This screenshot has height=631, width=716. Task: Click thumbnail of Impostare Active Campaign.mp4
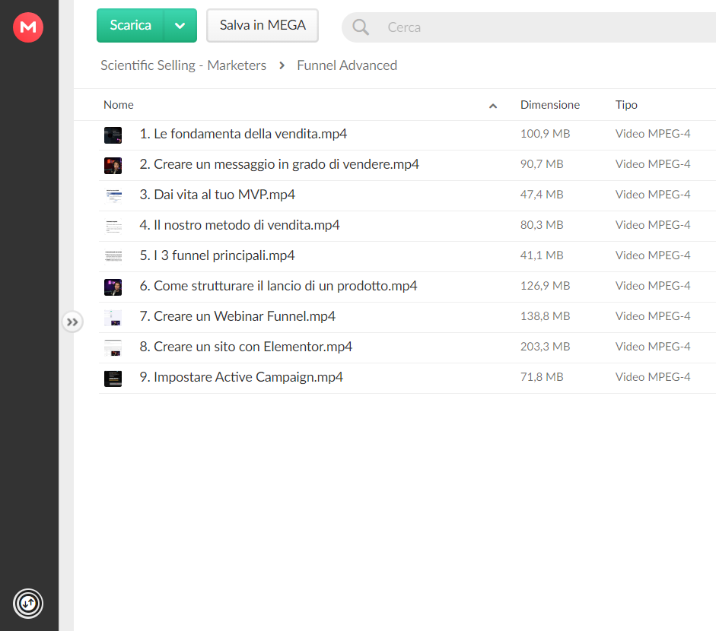tap(113, 379)
